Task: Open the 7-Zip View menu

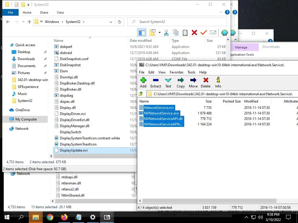Action: (x=162, y=72)
